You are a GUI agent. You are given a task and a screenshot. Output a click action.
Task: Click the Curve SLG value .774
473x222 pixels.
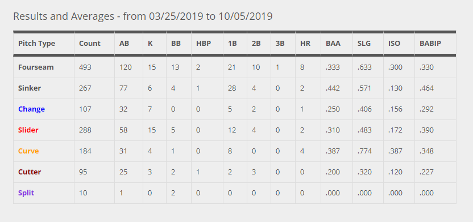pos(364,151)
